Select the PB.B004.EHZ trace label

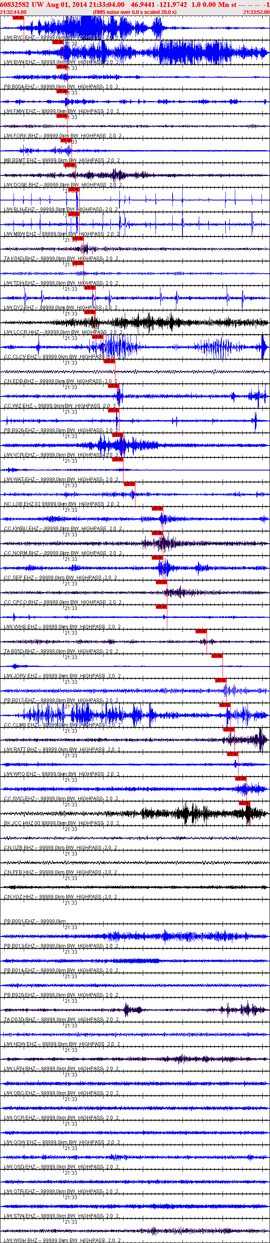61,86
